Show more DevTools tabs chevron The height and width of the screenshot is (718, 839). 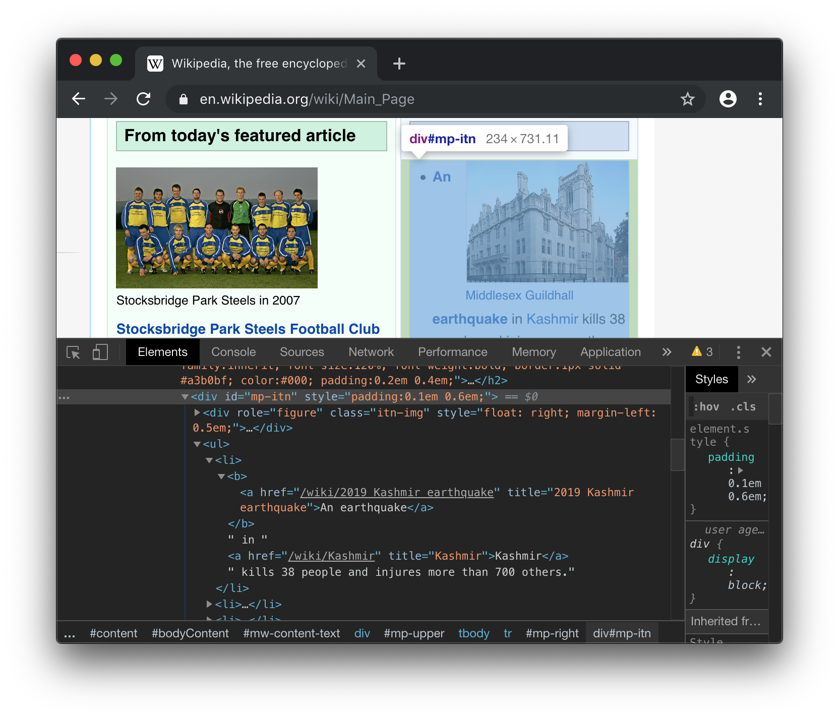pyautogui.click(x=667, y=352)
